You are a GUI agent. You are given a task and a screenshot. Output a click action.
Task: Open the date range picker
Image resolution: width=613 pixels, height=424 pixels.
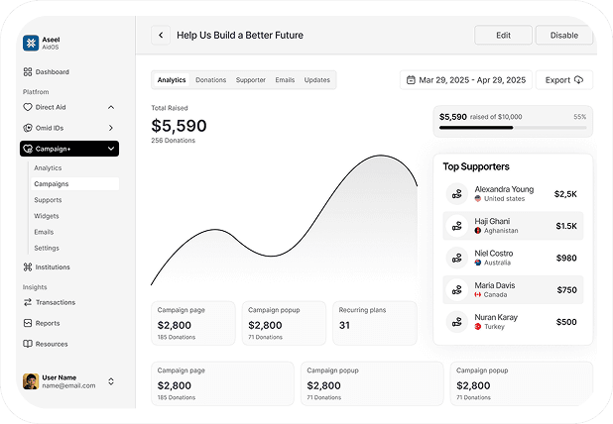(x=465, y=80)
